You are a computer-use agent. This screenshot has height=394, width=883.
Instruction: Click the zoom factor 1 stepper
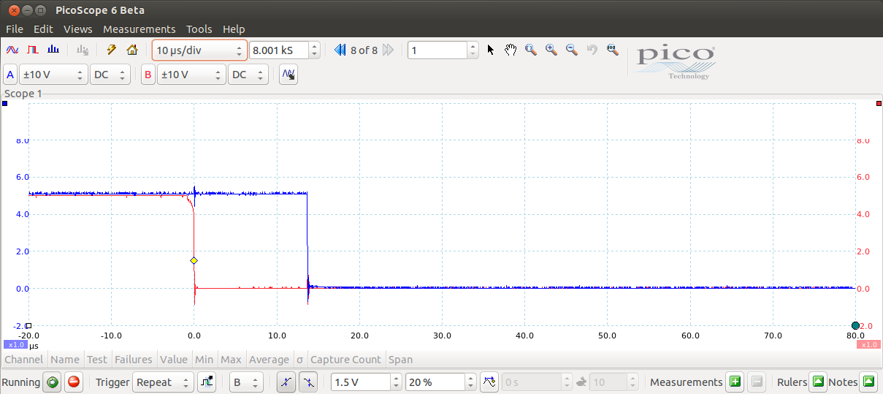click(x=473, y=50)
